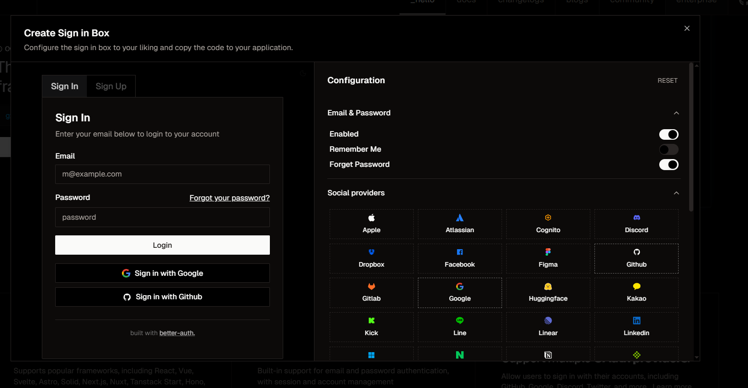Screen dimensions: 748x388
Task: Deselect the Github social provider card
Action: (636, 258)
